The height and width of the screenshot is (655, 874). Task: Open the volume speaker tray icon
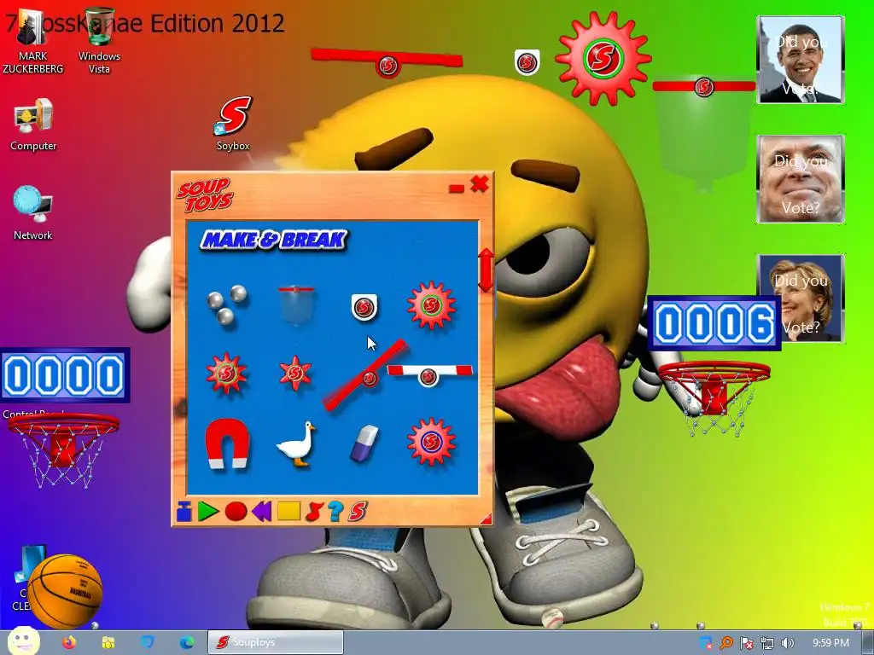pyautogui.click(x=787, y=643)
